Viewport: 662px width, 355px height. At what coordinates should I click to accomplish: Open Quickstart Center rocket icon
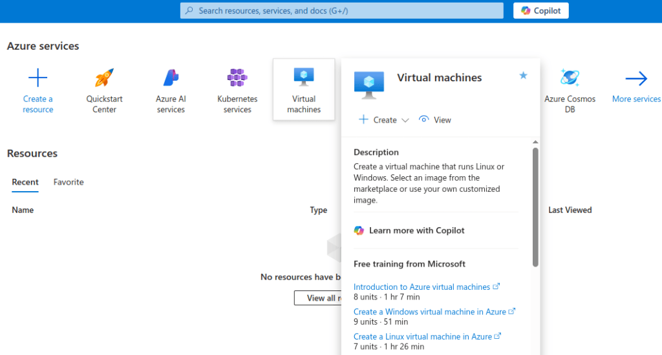click(104, 77)
